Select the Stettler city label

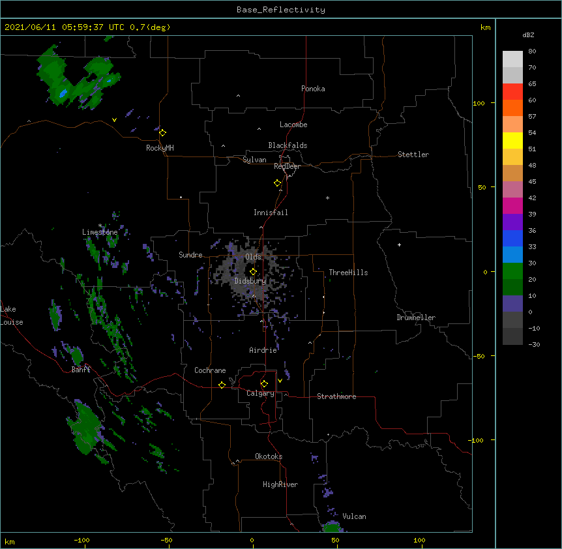(413, 155)
